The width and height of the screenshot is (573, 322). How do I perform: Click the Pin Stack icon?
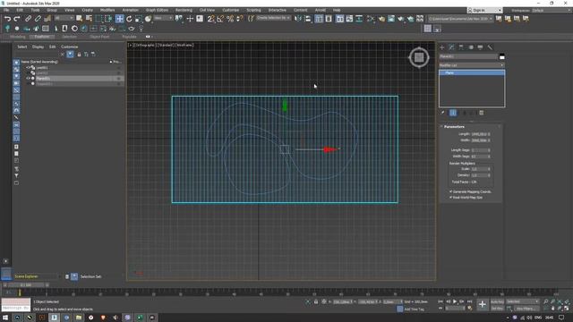point(443,113)
